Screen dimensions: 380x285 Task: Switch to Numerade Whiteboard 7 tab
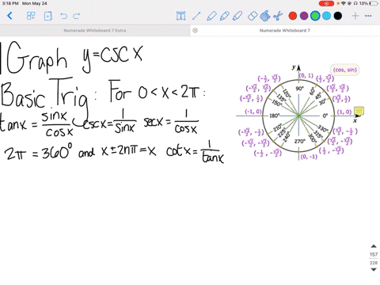click(285, 30)
